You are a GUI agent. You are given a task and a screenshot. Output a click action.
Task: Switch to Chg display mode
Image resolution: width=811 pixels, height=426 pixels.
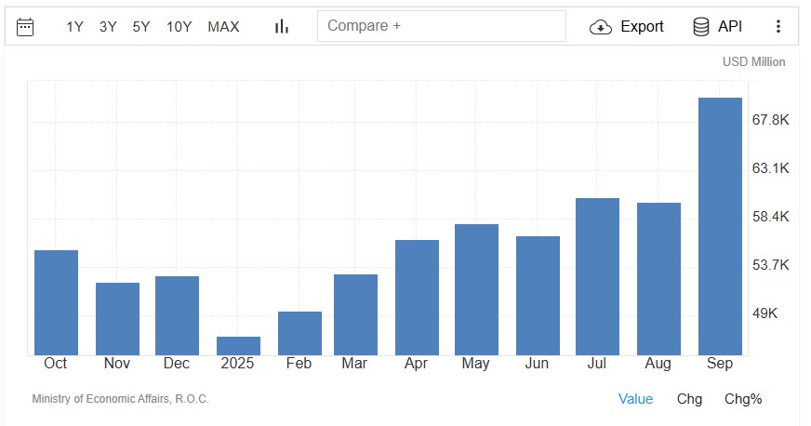click(689, 399)
